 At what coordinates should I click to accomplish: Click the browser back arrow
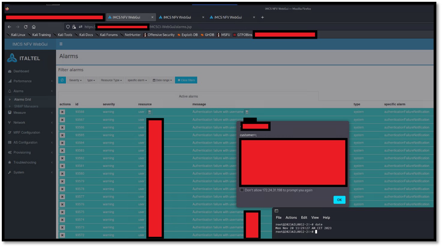click(x=9, y=27)
